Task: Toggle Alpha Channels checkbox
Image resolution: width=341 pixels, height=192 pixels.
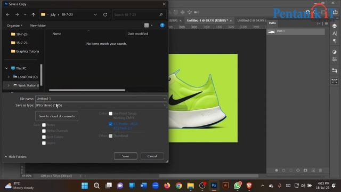Action: 44,131
